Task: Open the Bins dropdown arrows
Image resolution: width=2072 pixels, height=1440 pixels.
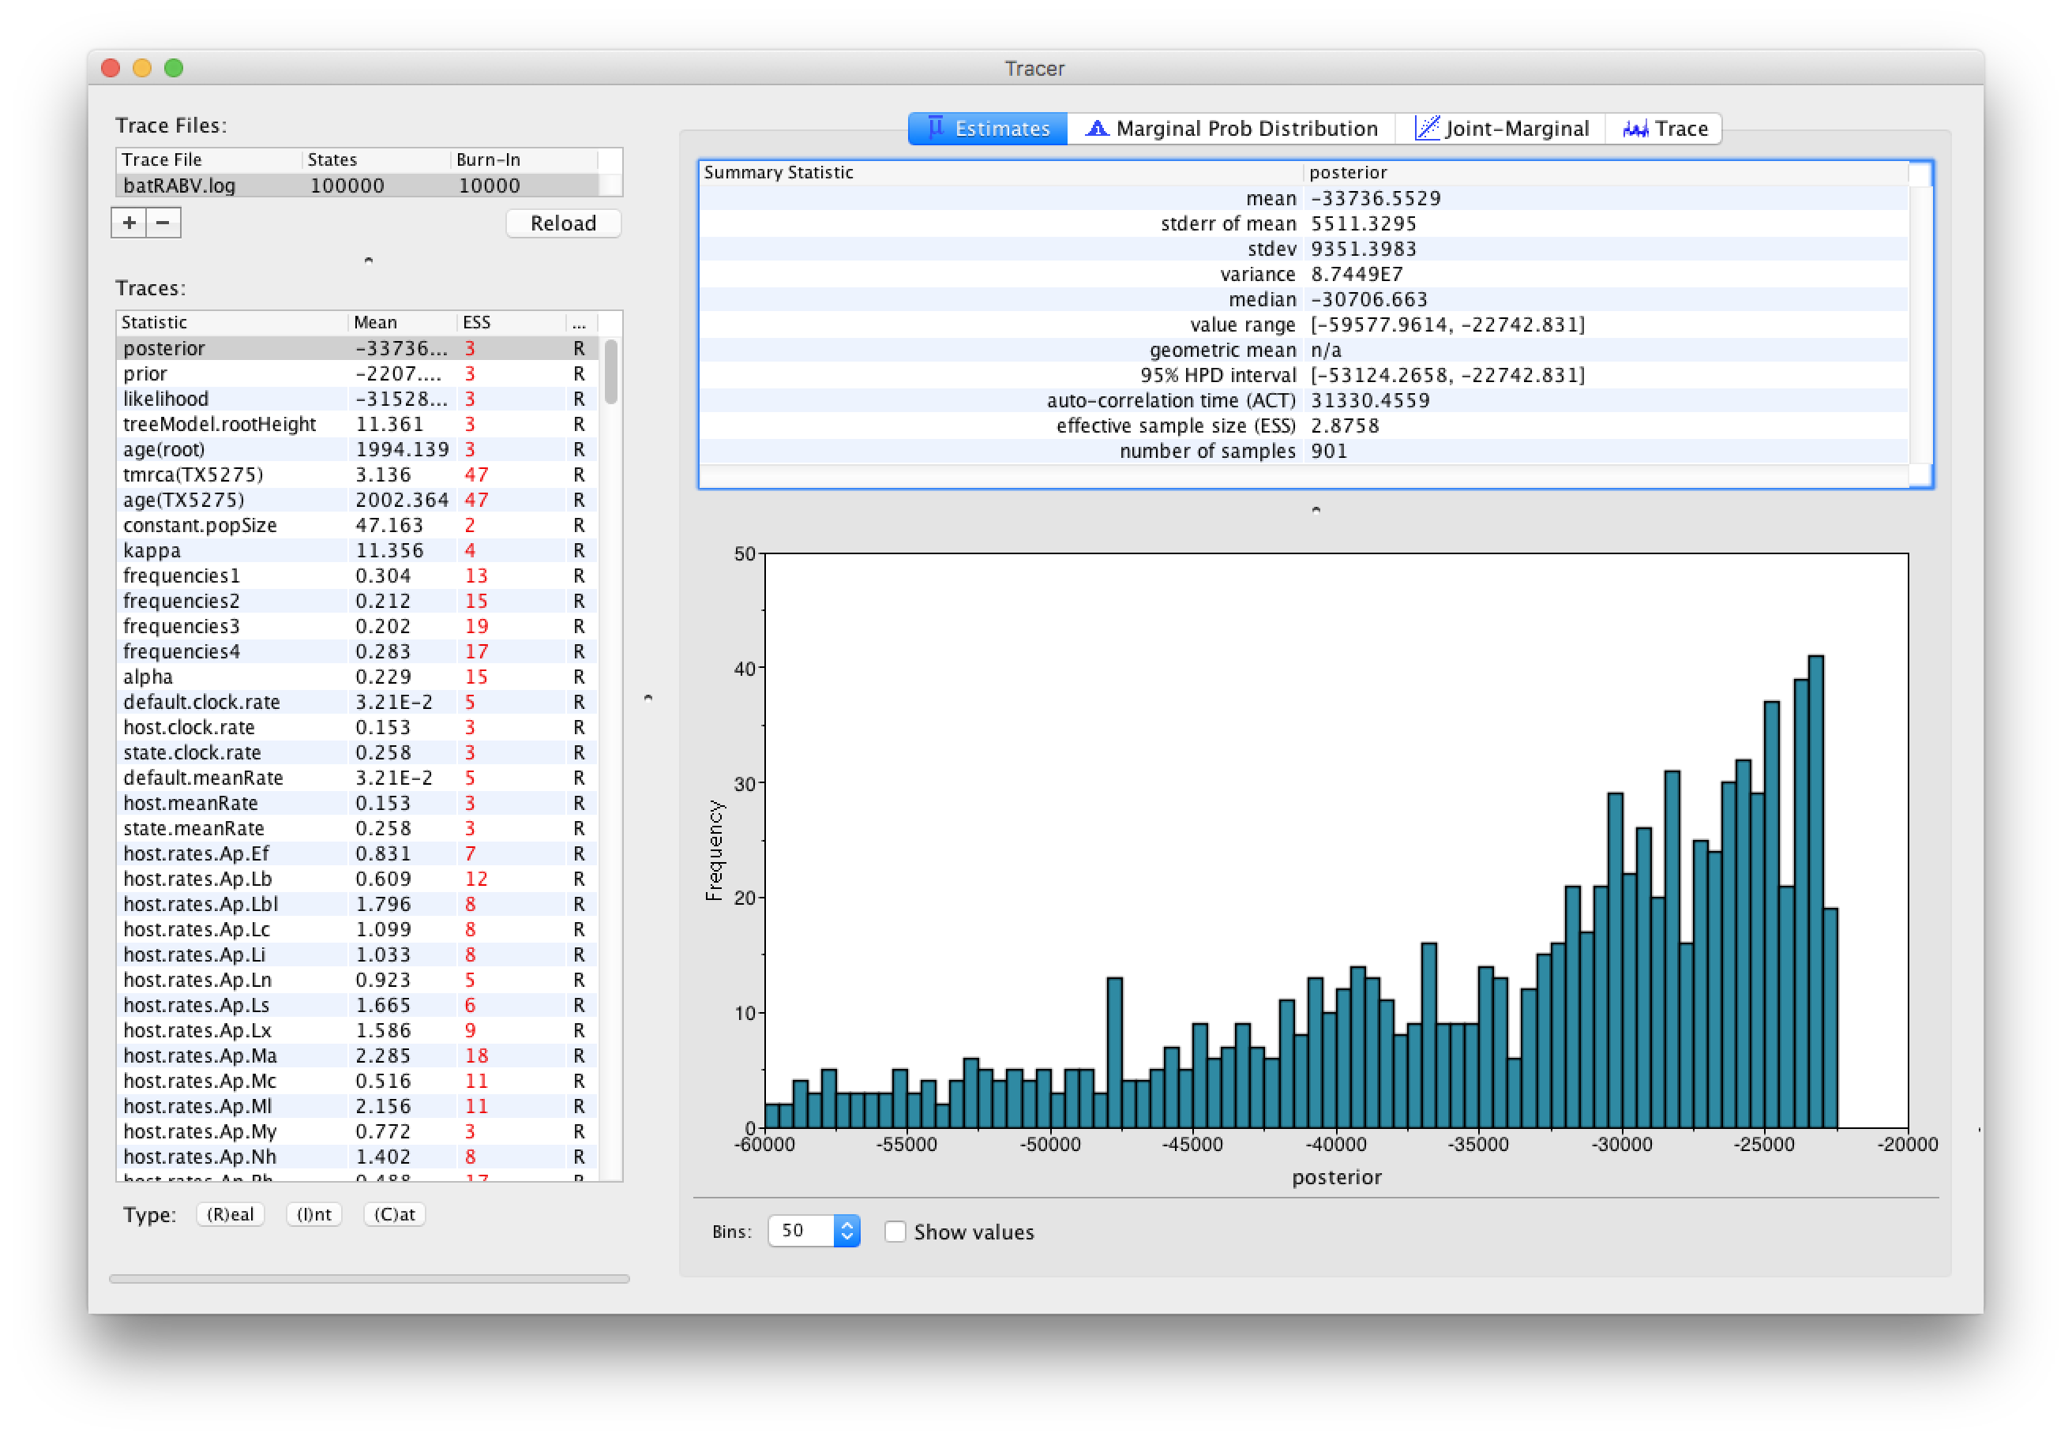Action: [846, 1232]
